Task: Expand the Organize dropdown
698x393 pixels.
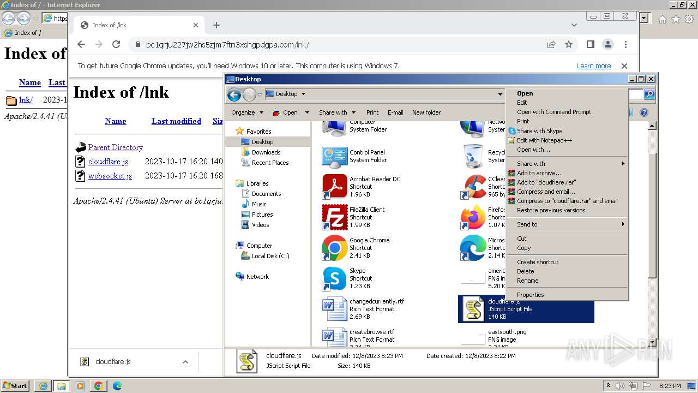Action: (247, 112)
